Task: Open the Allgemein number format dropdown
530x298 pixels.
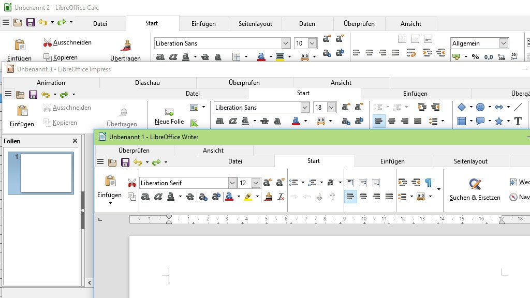Action: pos(504,43)
